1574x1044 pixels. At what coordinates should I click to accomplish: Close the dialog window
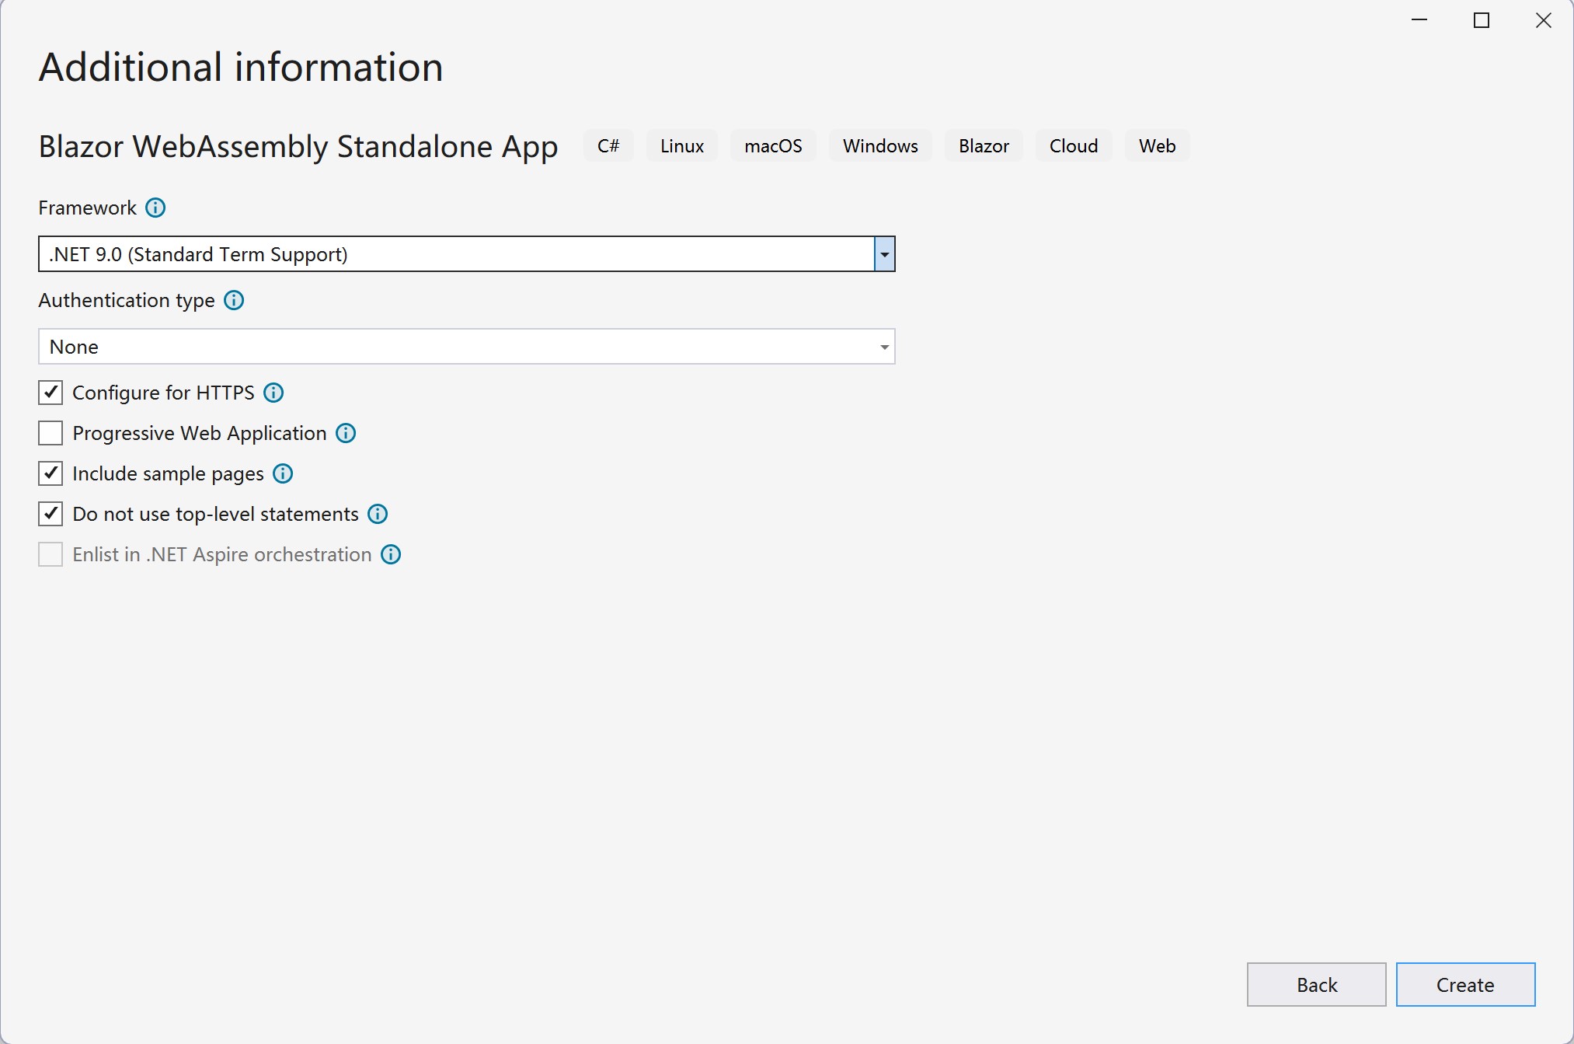1543,21
